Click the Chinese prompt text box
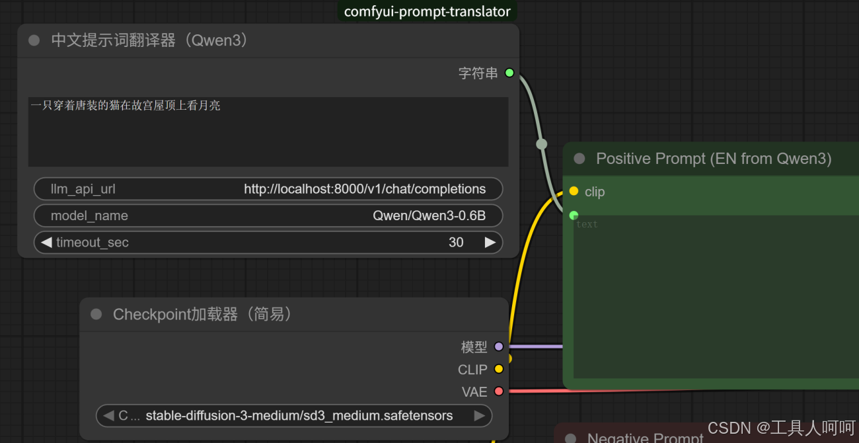This screenshot has height=443, width=859. click(x=268, y=132)
